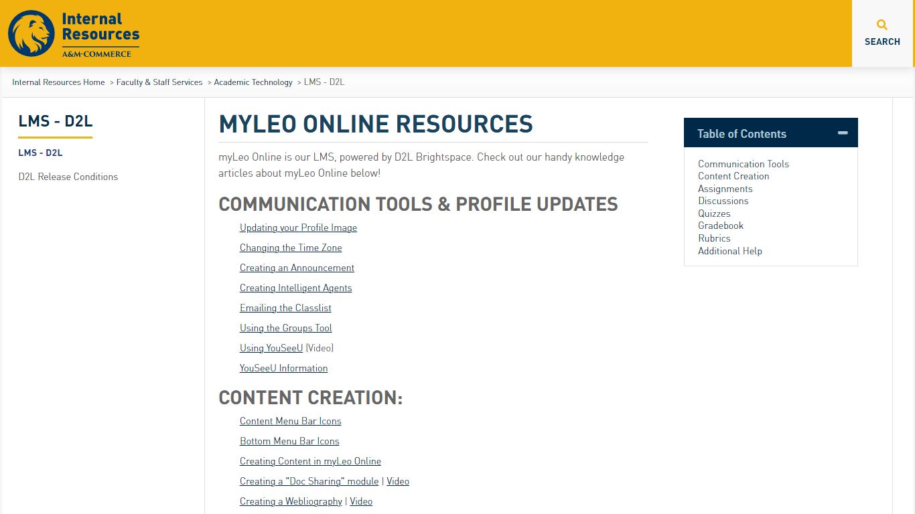Open D2L Release Conditions sidebar item
The width and height of the screenshot is (915, 514).
(x=68, y=177)
